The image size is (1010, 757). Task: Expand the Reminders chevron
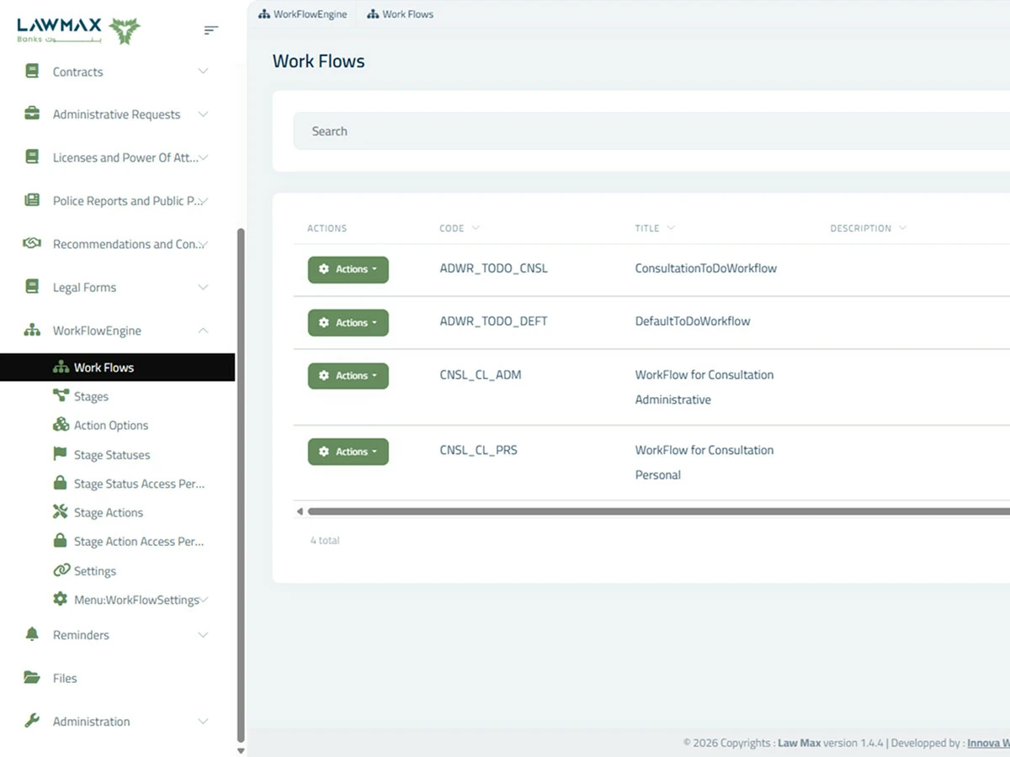point(203,634)
